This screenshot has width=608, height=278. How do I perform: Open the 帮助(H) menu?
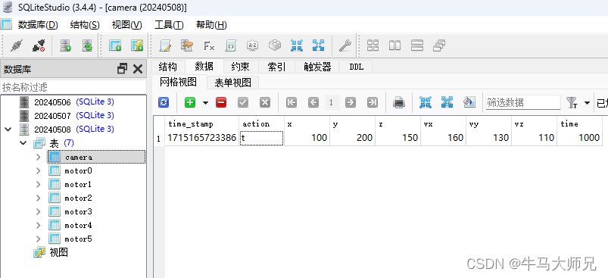(x=211, y=25)
